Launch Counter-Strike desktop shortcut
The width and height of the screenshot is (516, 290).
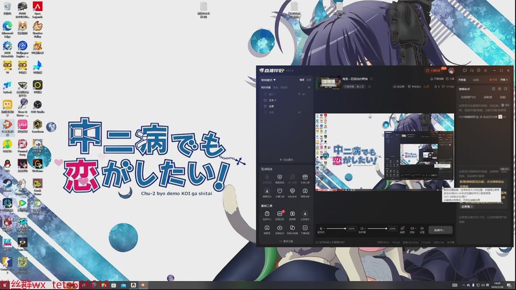click(x=7, y=264)
